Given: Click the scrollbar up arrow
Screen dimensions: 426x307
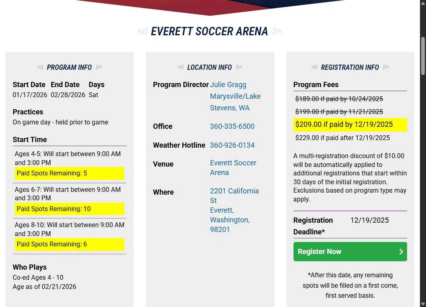Looking at the screenshot, I should coord(423,3).
